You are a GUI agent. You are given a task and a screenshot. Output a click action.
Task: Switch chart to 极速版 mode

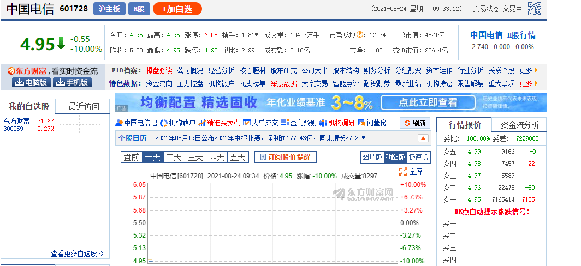click(x=419, y=157)
